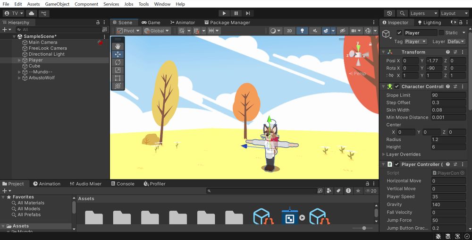The height and width of the screenshot is (240, 472).
Task: Enable the Static checkbox
Action: coord(441,33)
